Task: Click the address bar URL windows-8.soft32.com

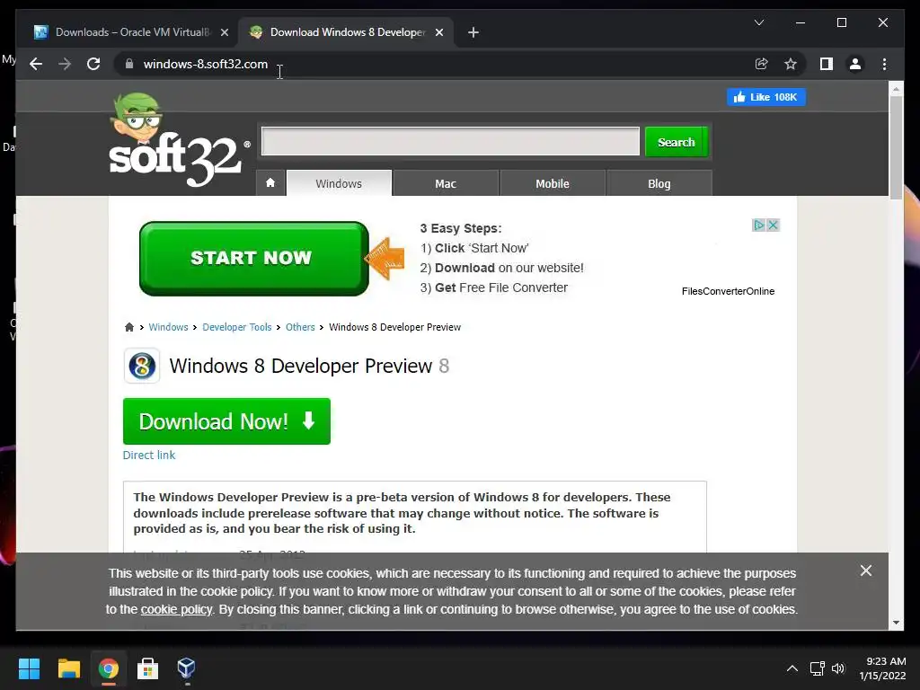Action: (206, 64)
